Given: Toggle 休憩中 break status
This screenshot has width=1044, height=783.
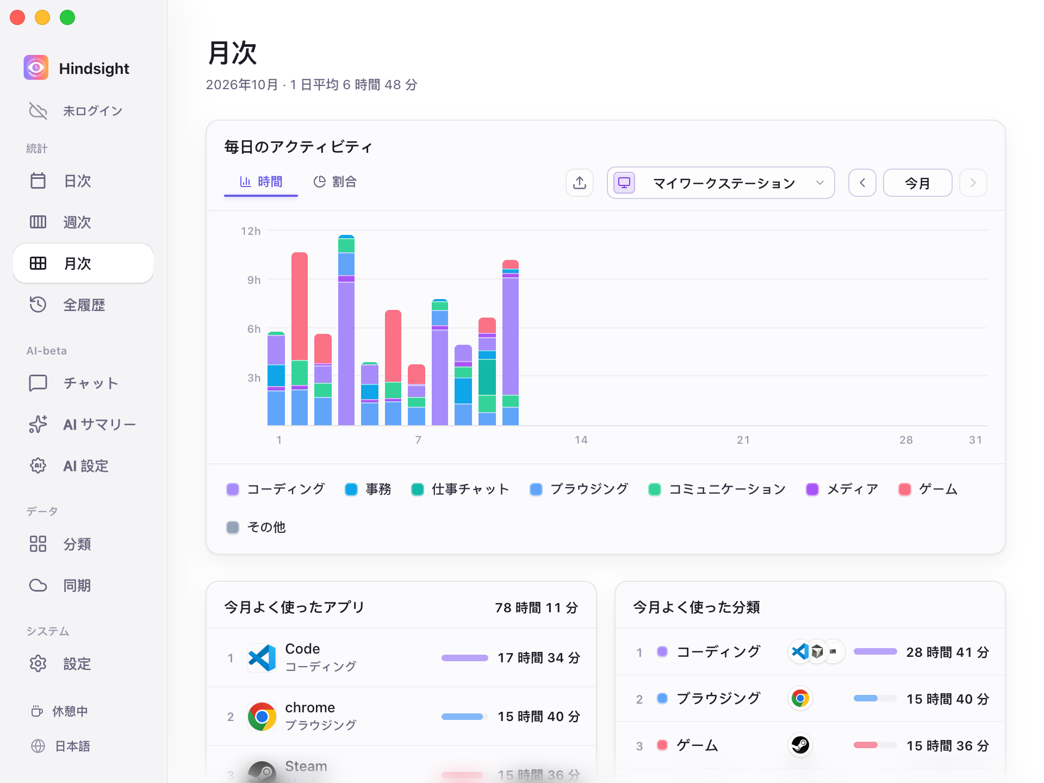Looking at the screenshot, I should 59,711.
